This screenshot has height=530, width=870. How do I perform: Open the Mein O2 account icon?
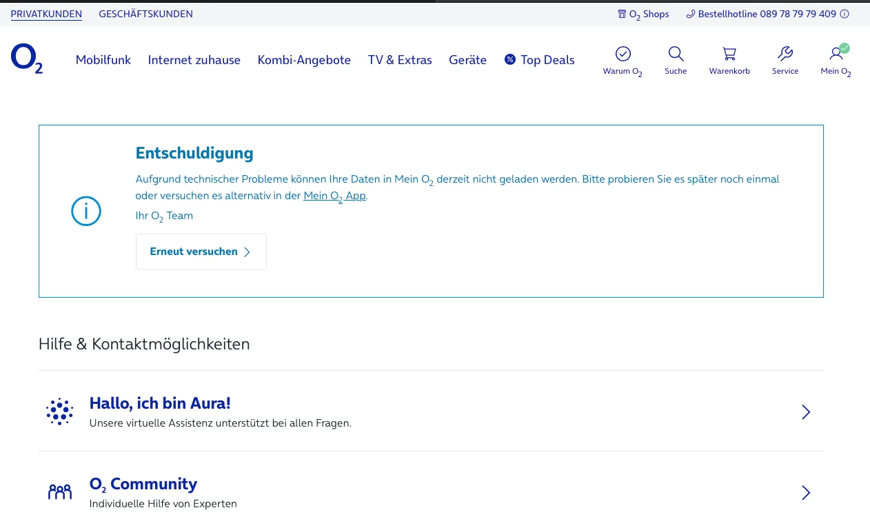[838, 54]
